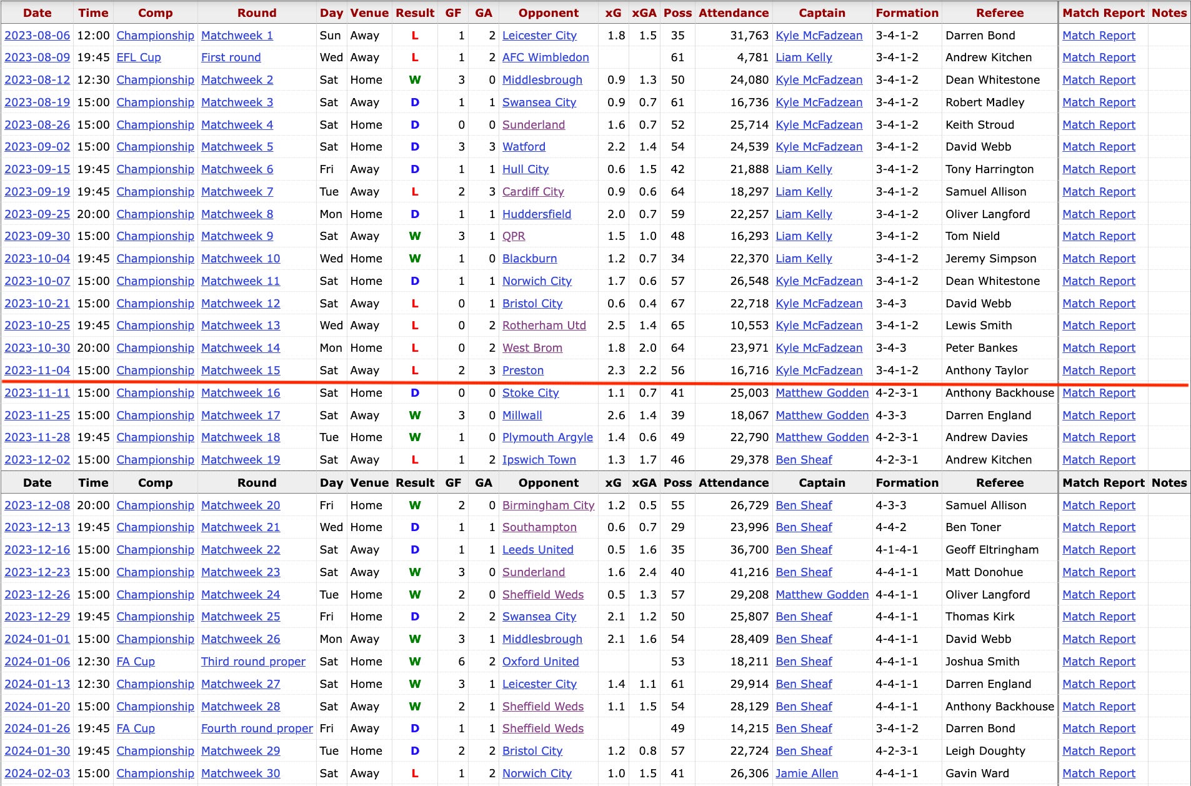Open the Rotherham Utd opponent link

(544, 326)
